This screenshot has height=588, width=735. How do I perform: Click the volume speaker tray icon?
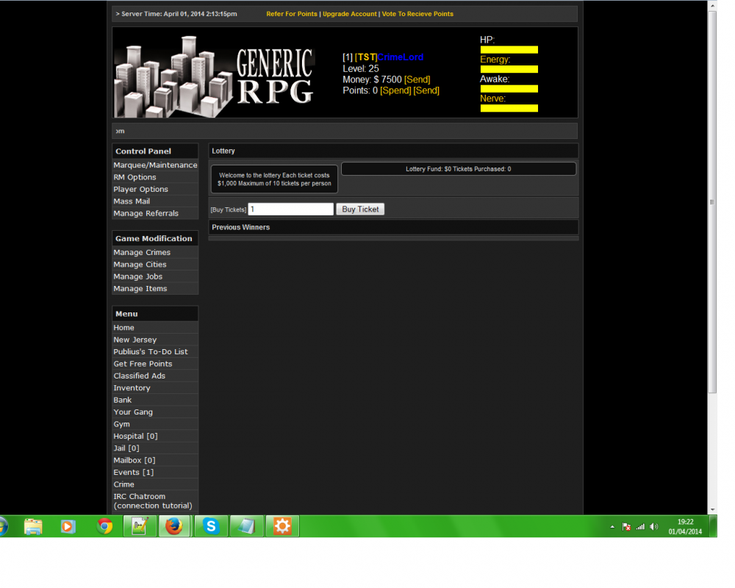pos(654,526)
